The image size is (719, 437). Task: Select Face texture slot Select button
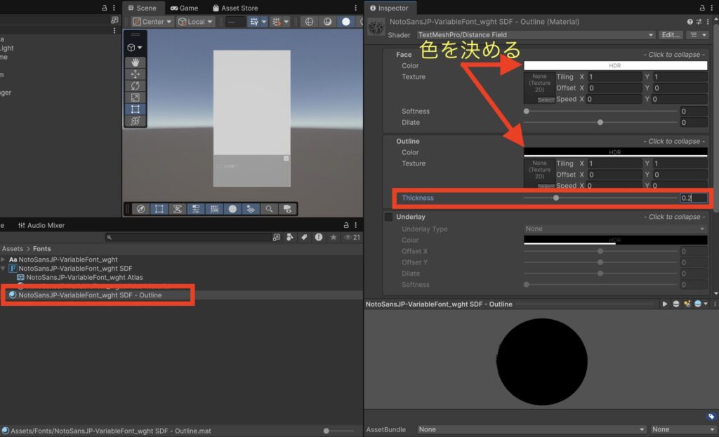[546, 100]
